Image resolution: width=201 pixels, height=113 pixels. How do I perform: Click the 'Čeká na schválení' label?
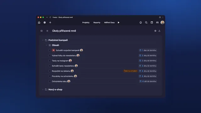(130, 71)
